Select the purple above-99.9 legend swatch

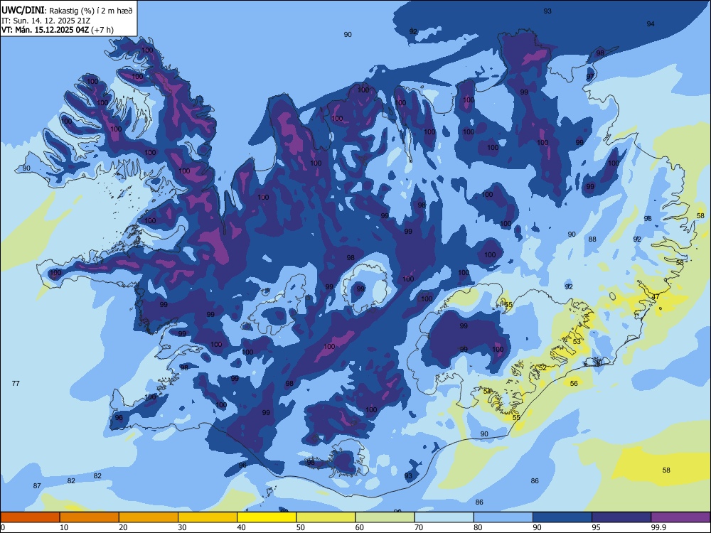coord(680,517)
